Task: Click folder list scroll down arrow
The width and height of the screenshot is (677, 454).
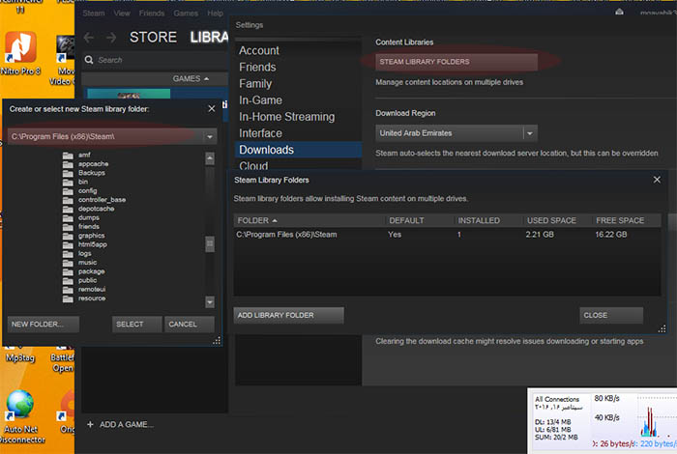Action: [210, 301]
